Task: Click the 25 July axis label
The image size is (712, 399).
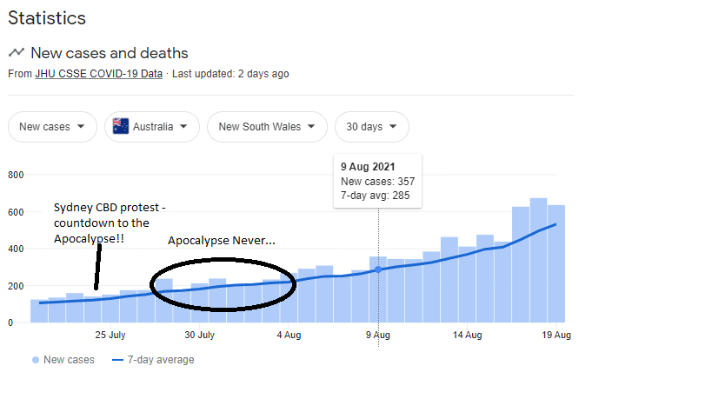Action: point(110,335)
